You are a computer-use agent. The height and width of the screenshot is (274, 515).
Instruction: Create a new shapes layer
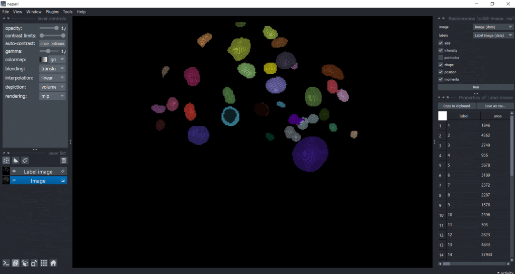point(16,161)
